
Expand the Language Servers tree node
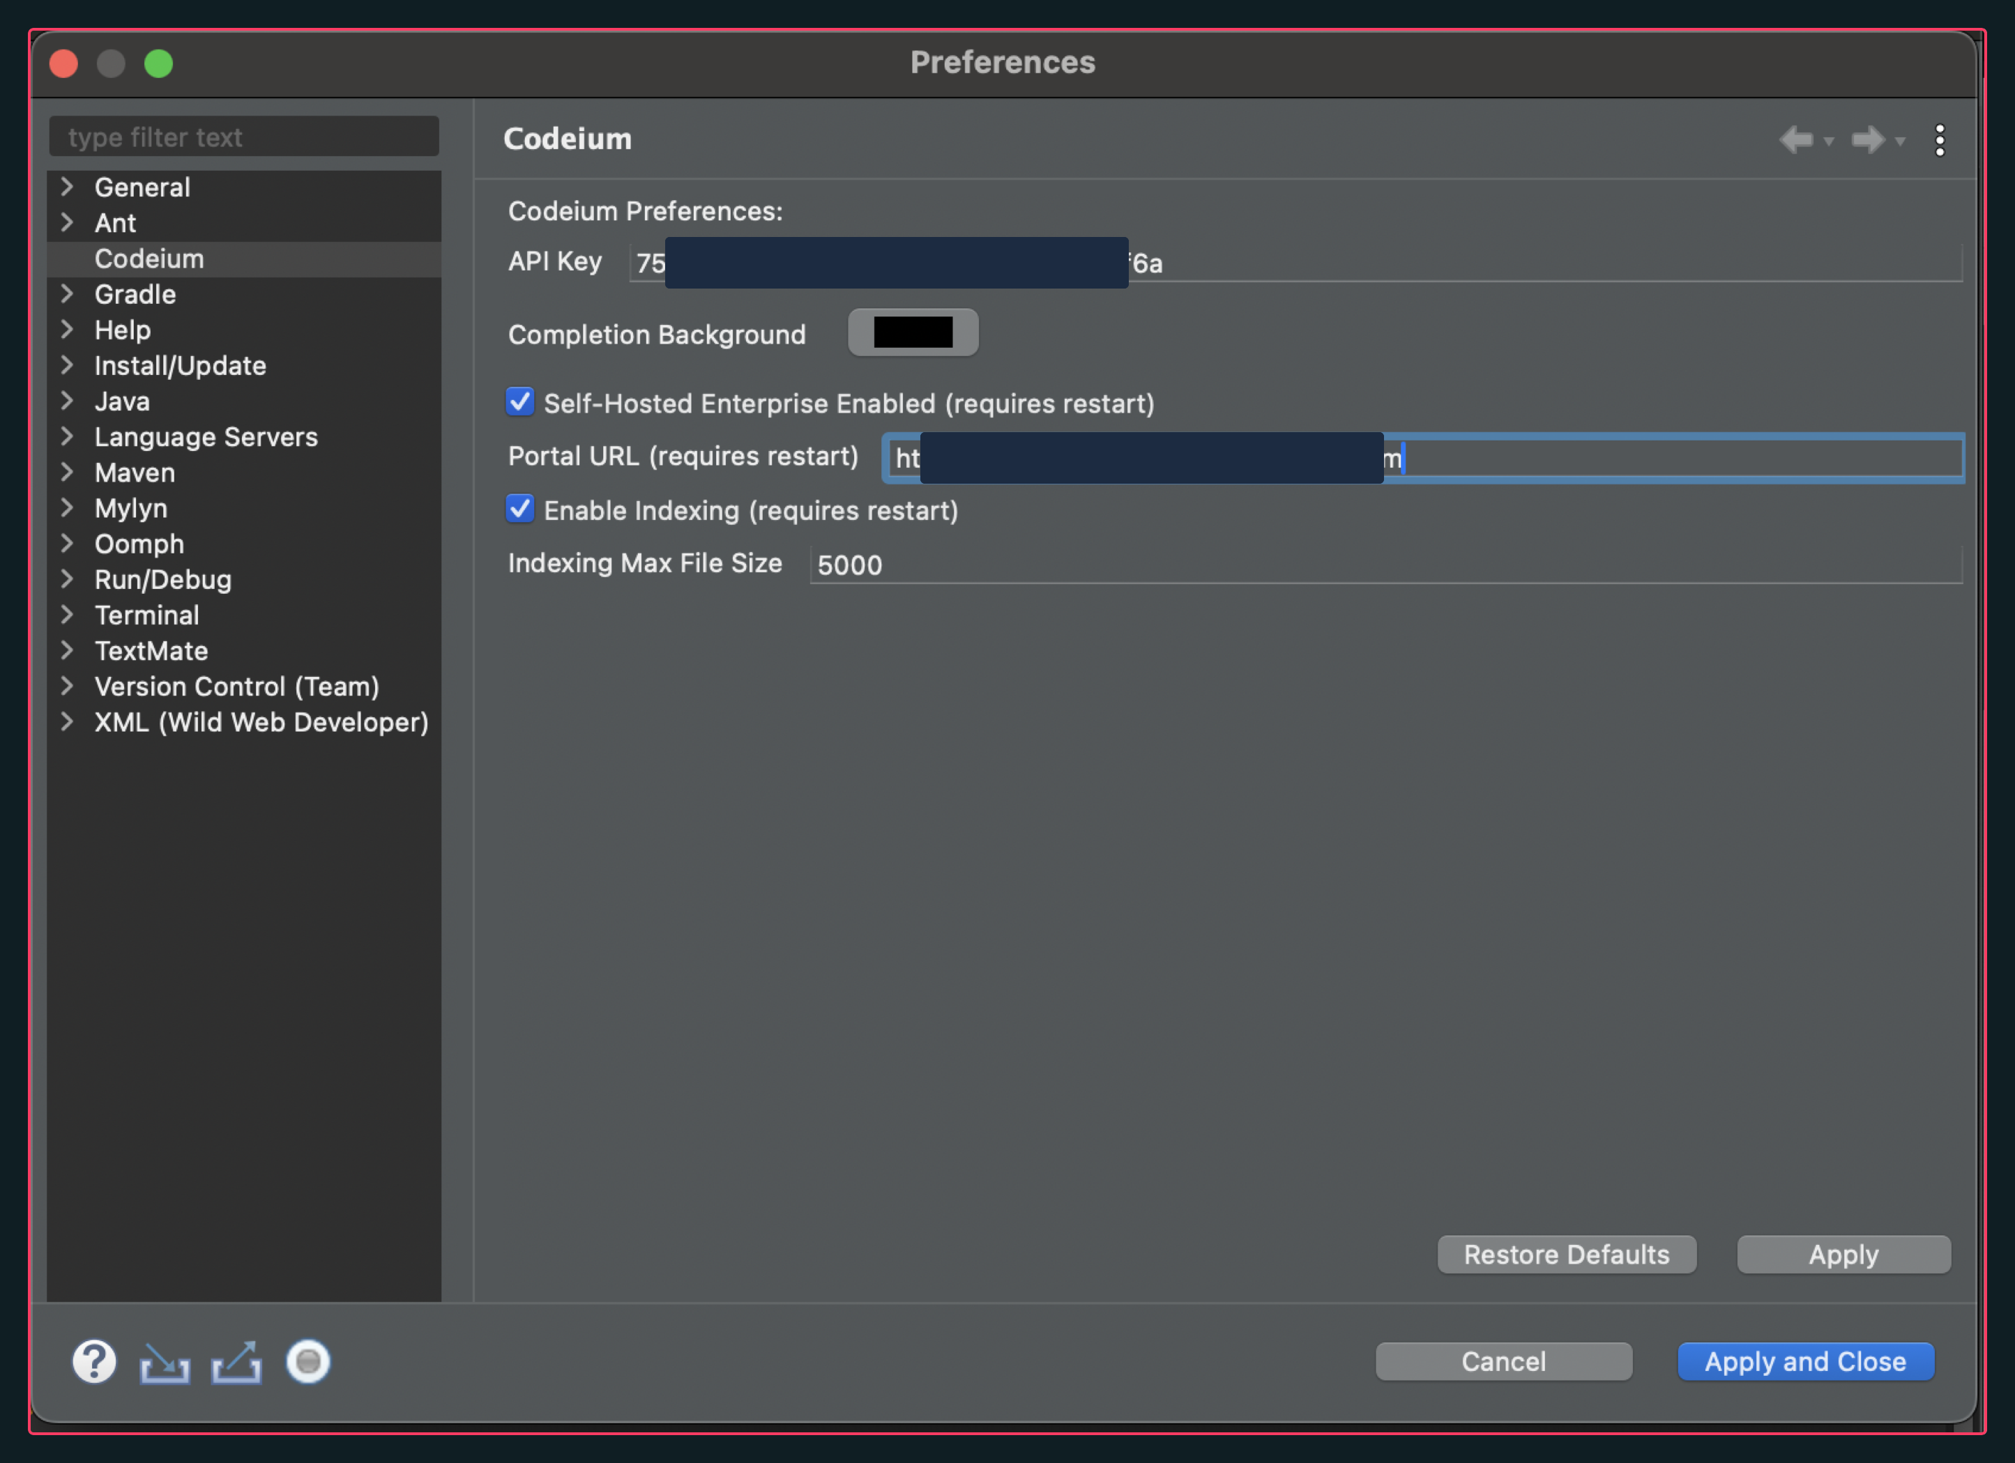pyautogui.click(x=68, y=436)
